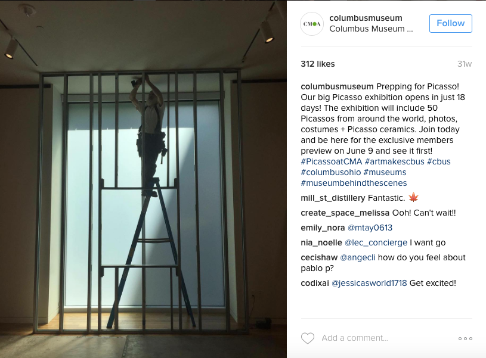
Task: View mill_st_distillery commenter profile
Action: (x=333, y=198)
